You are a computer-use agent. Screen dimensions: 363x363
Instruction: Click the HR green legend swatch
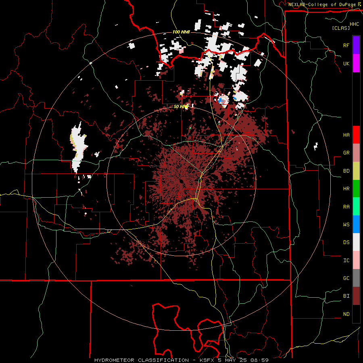[x=356, y=188]
